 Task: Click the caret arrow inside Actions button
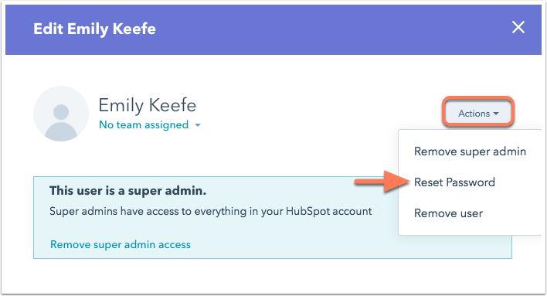(496, 114)
